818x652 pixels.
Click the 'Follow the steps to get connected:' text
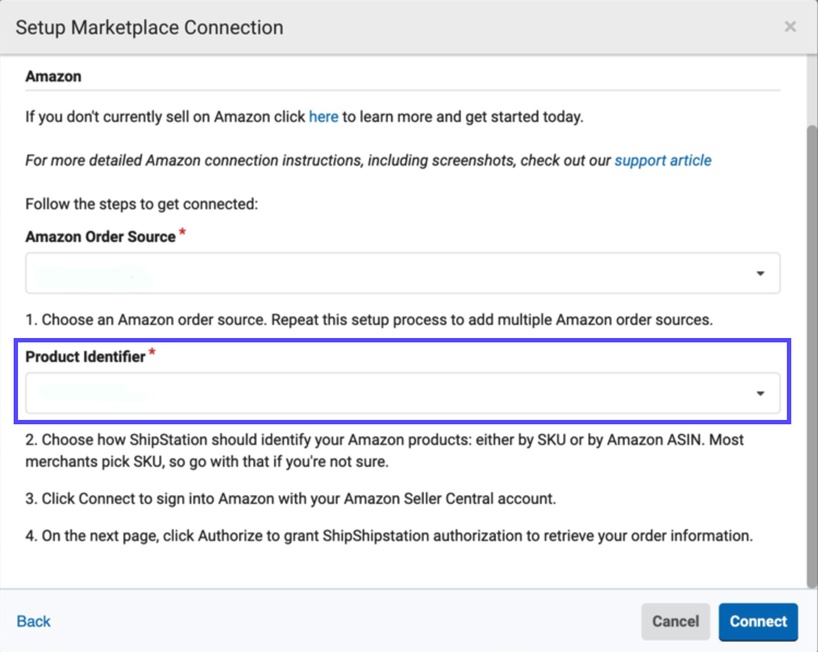(x=141, y=204)
